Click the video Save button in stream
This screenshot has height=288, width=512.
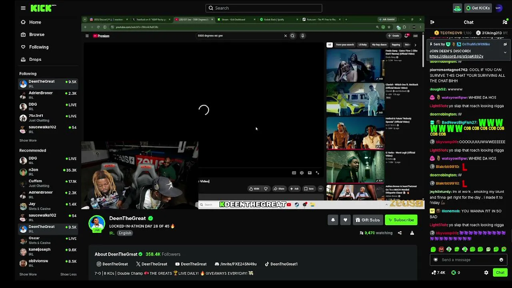tap(309, 189)
